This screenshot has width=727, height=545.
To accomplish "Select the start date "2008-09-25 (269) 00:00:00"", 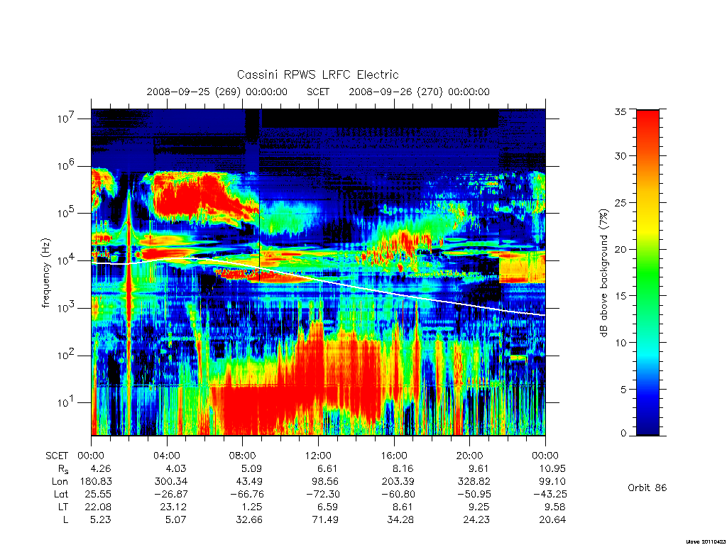I will click(x=217, y=92).
